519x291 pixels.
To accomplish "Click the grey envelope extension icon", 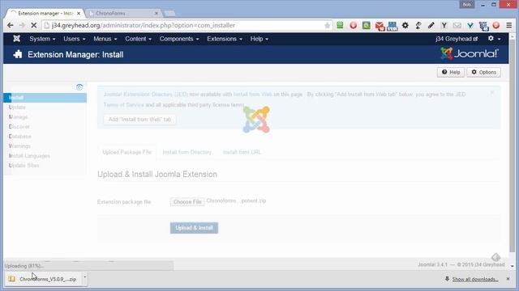I will click(x=457, y=25).
